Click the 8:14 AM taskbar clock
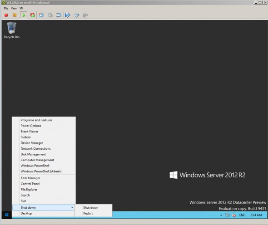This screenshot has width=268, height=225. click(256, 215)
